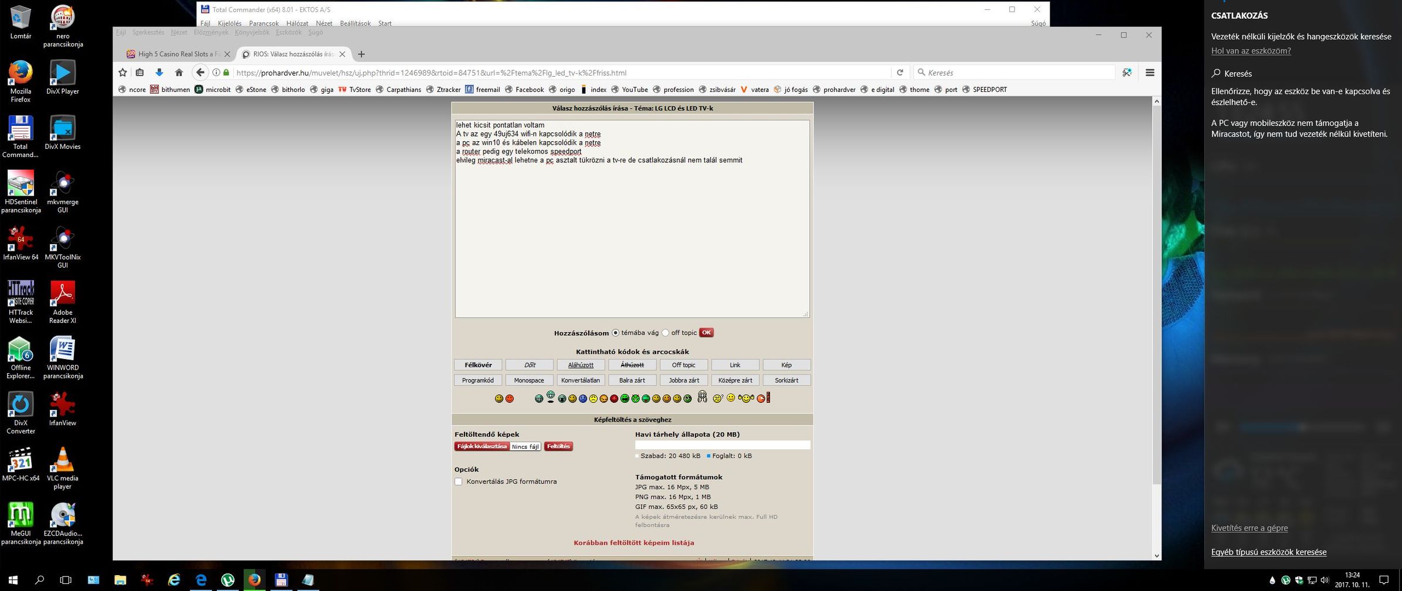Launch MPC-HC x64 desktop icon
1402x591 pixels.
pos(21,464)
